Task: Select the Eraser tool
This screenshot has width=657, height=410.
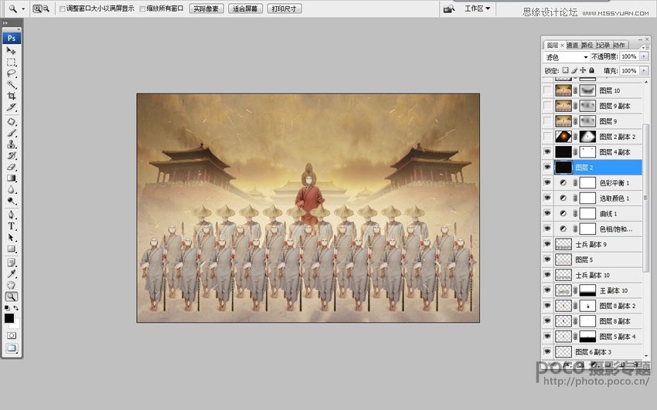Action: [x=12, y=167]
